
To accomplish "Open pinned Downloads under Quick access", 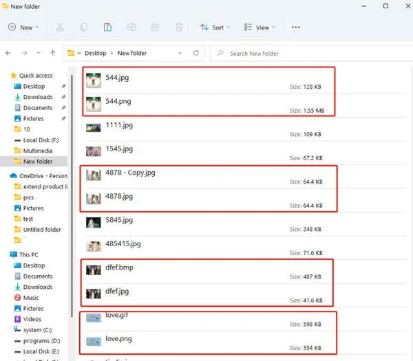I will click(38, 97).
